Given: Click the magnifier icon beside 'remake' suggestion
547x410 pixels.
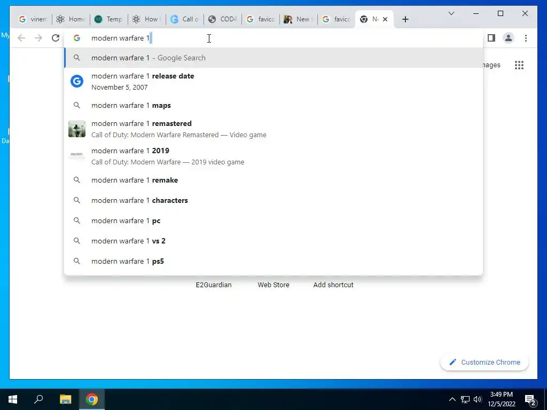Looking at the screenshot, I should [77, 180].
